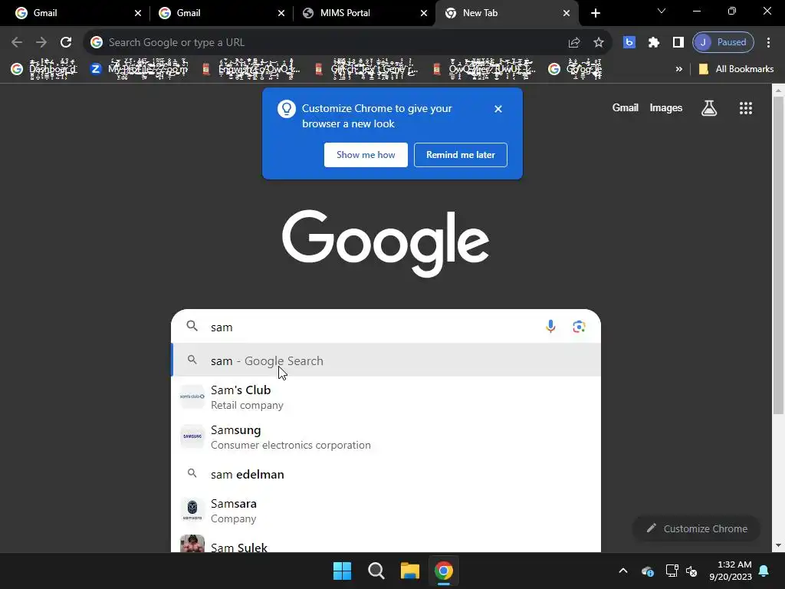Click the share page icon in address bar
785x589 pixels.
pyautogui.click(x=573, y=43)
